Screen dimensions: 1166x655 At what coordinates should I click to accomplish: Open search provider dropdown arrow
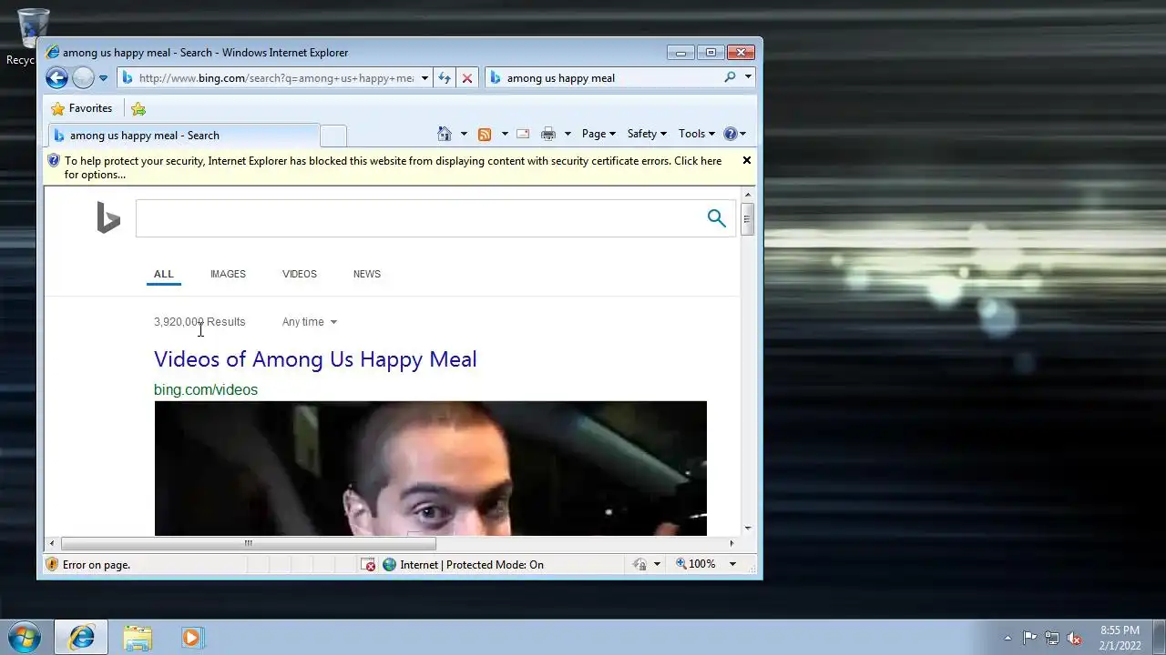click(748, 77)
